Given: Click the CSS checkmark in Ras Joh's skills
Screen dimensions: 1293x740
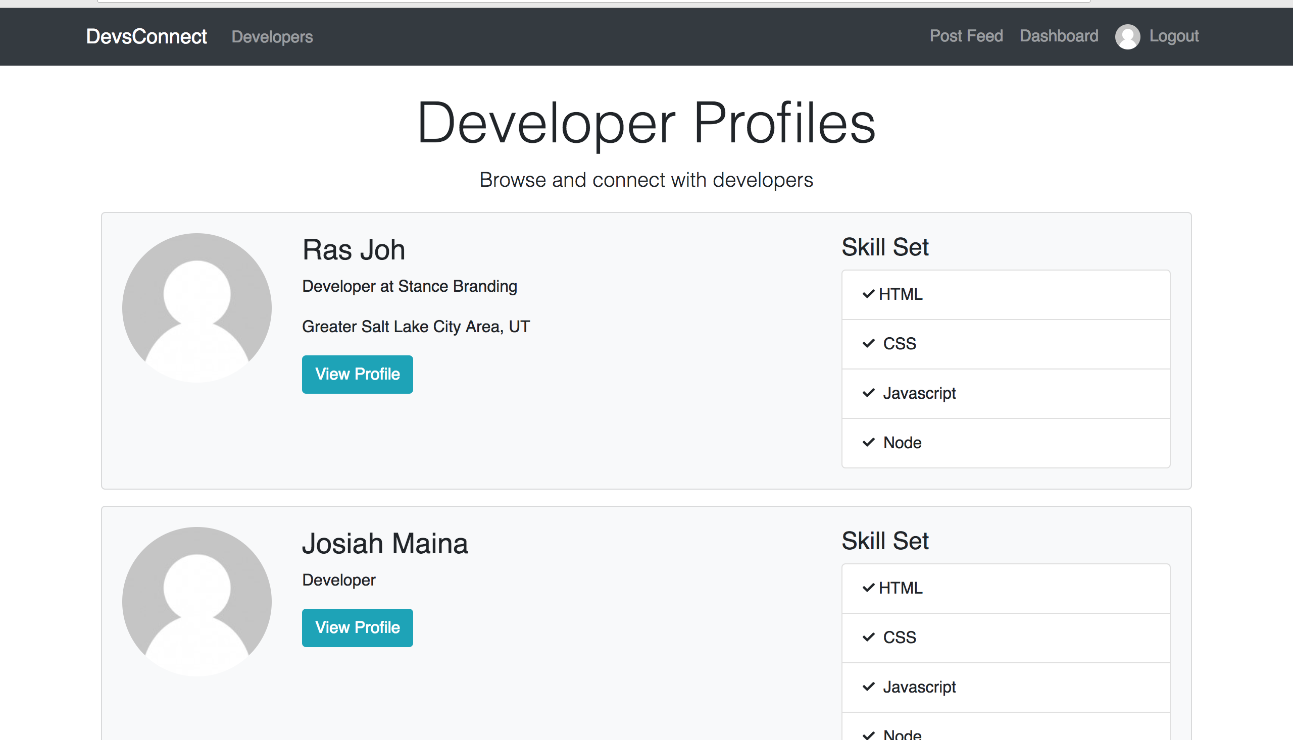Looking at the screenshot, I should point(868,344).
